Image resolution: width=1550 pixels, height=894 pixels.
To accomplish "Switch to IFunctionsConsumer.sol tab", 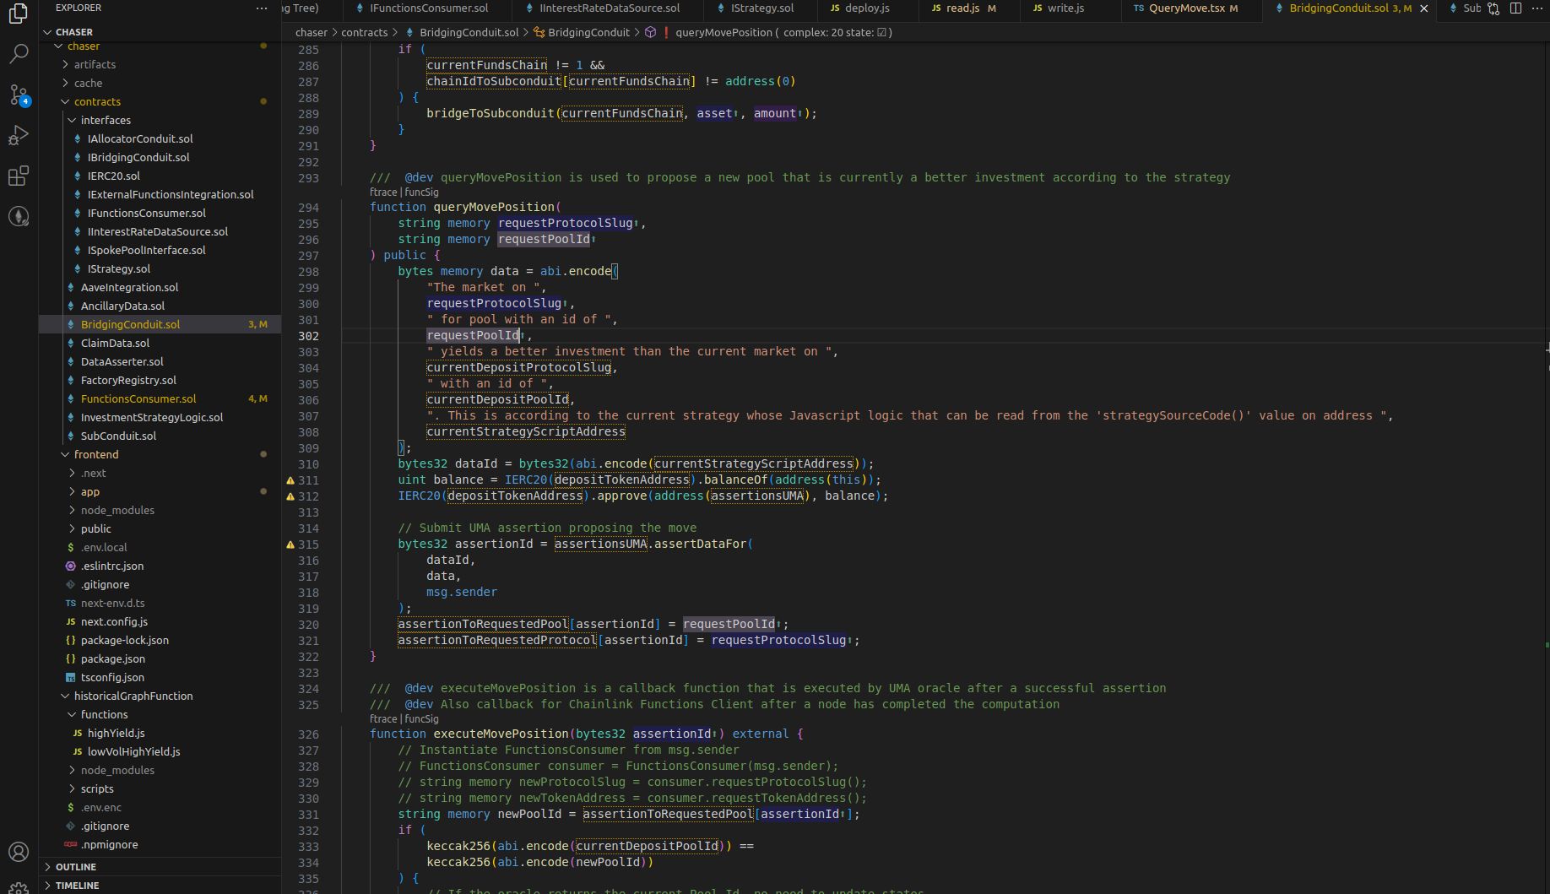I will point(428,8).
